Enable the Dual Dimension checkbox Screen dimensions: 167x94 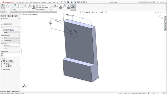click(1, 69)
